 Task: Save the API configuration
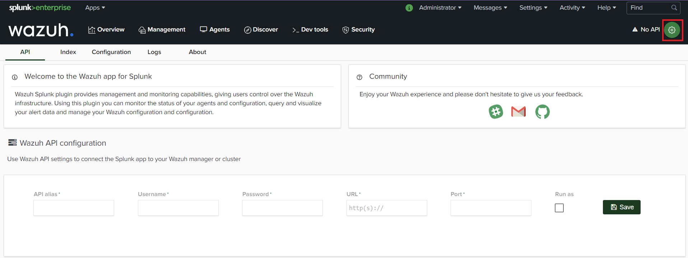click(622, 207)
